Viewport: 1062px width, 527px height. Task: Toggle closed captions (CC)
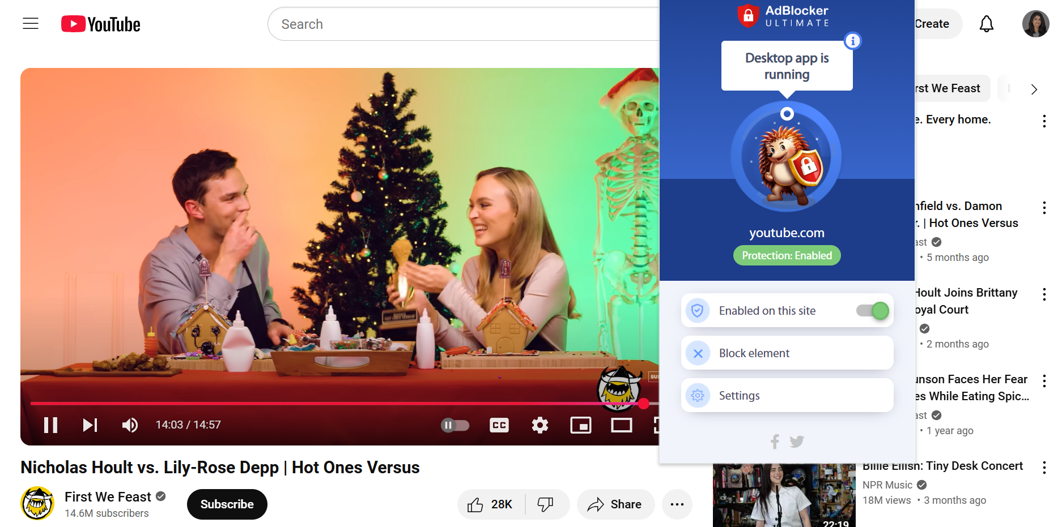coord(499,425)
